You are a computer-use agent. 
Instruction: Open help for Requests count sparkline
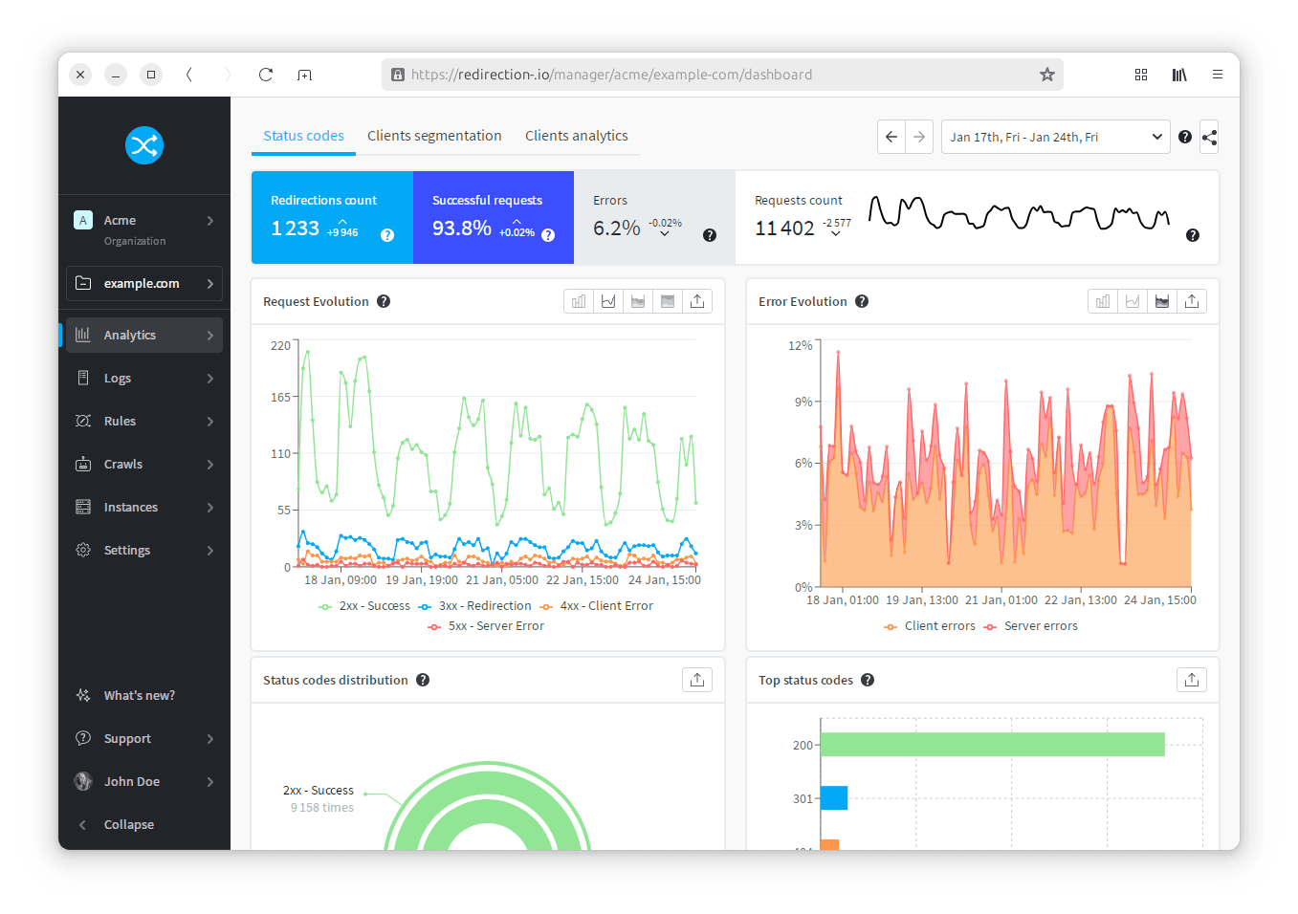pyautogui.click(x=1193, y=235)
